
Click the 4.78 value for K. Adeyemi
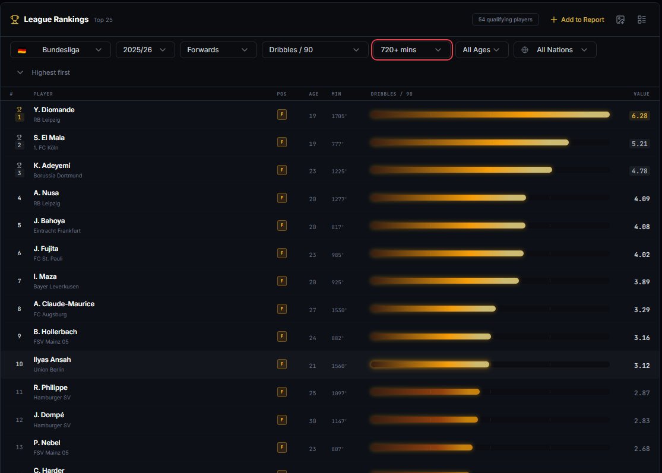639,171
